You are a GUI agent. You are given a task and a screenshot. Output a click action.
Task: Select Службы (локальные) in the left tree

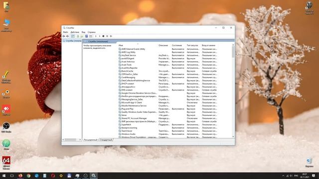72,41
